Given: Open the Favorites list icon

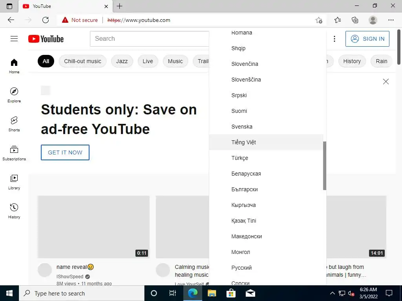Looking at the screenshot, I should click(x=338, y=20).
